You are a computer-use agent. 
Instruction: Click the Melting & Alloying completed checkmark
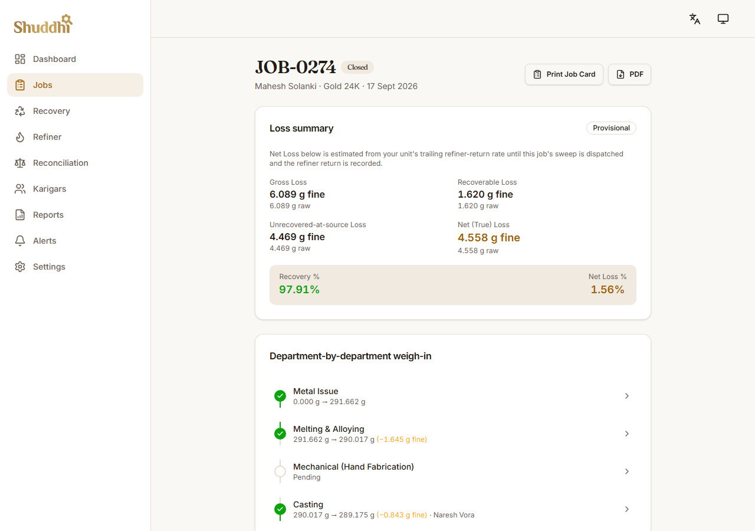(280, 434)
